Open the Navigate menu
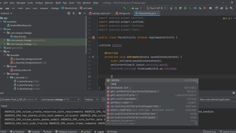 click(21, 3)
